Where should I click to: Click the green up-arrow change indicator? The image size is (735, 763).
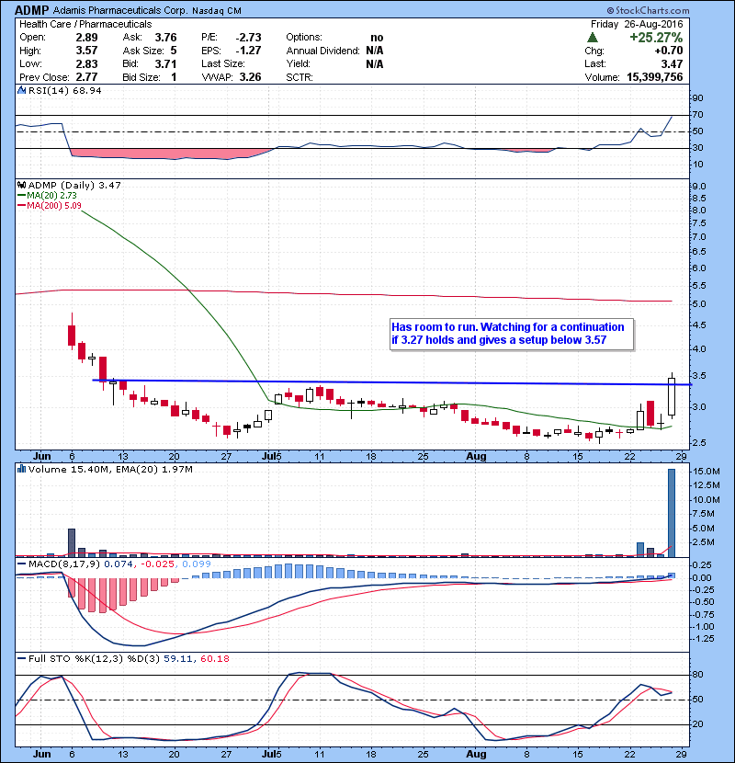pos(593,37)
